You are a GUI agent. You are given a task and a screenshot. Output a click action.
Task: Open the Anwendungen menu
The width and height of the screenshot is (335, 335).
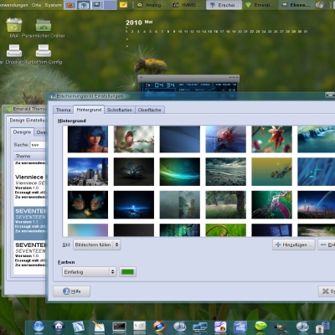click(13, 5)
